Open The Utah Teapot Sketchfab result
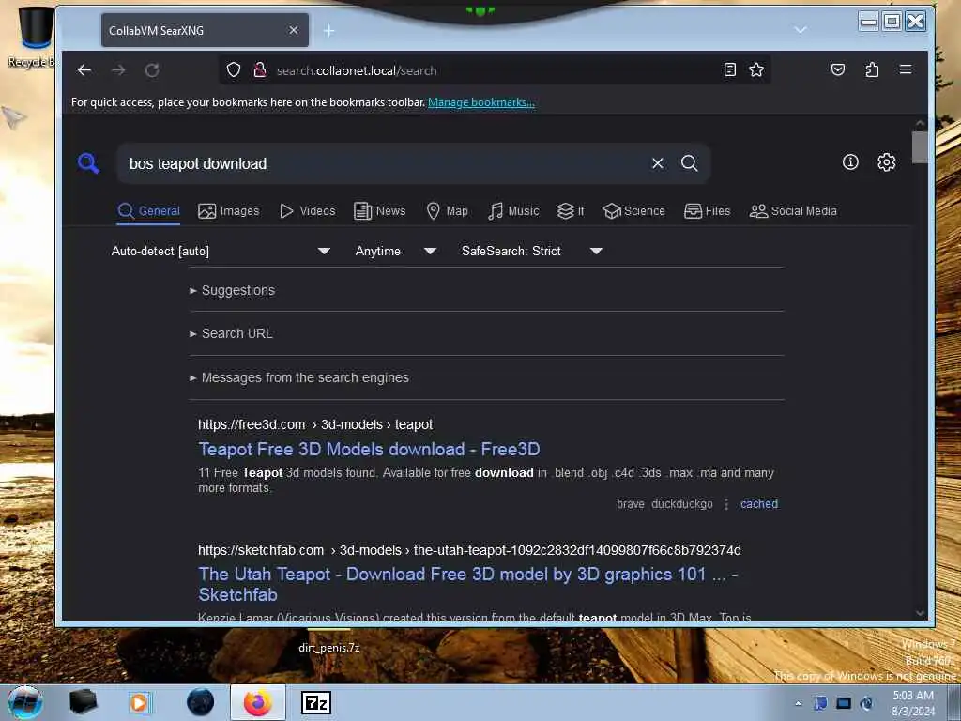Screen dimensions: 961x721 pos(467,584)
